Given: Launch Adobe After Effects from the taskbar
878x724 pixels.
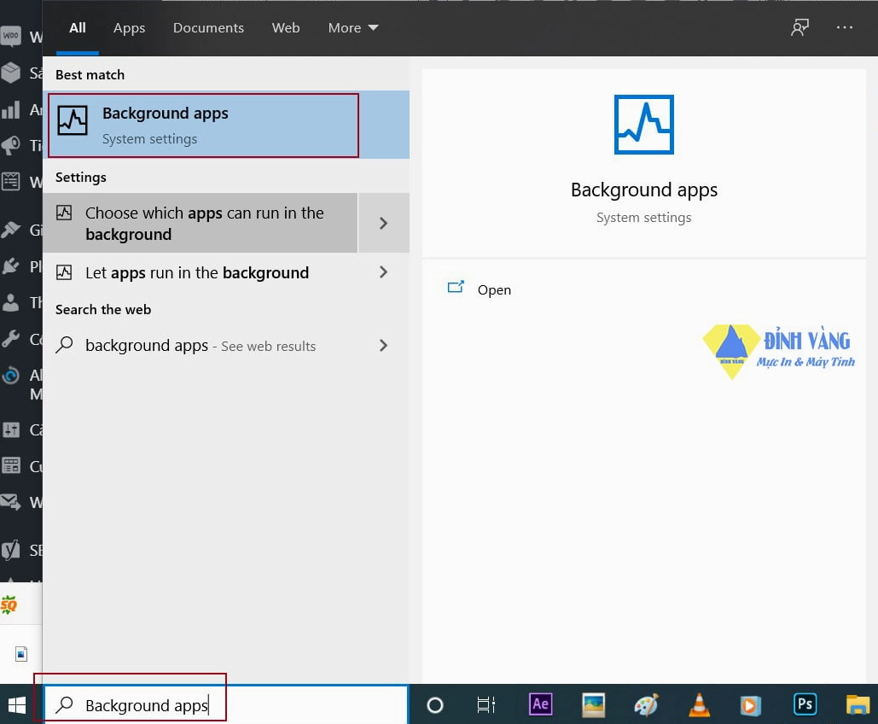Looking at the screenshot, I should tap(540, 704).
